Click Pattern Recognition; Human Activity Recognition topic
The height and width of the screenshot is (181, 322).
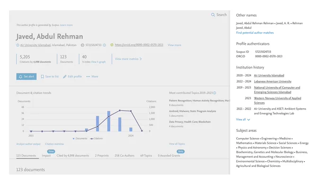pos(199,101)
